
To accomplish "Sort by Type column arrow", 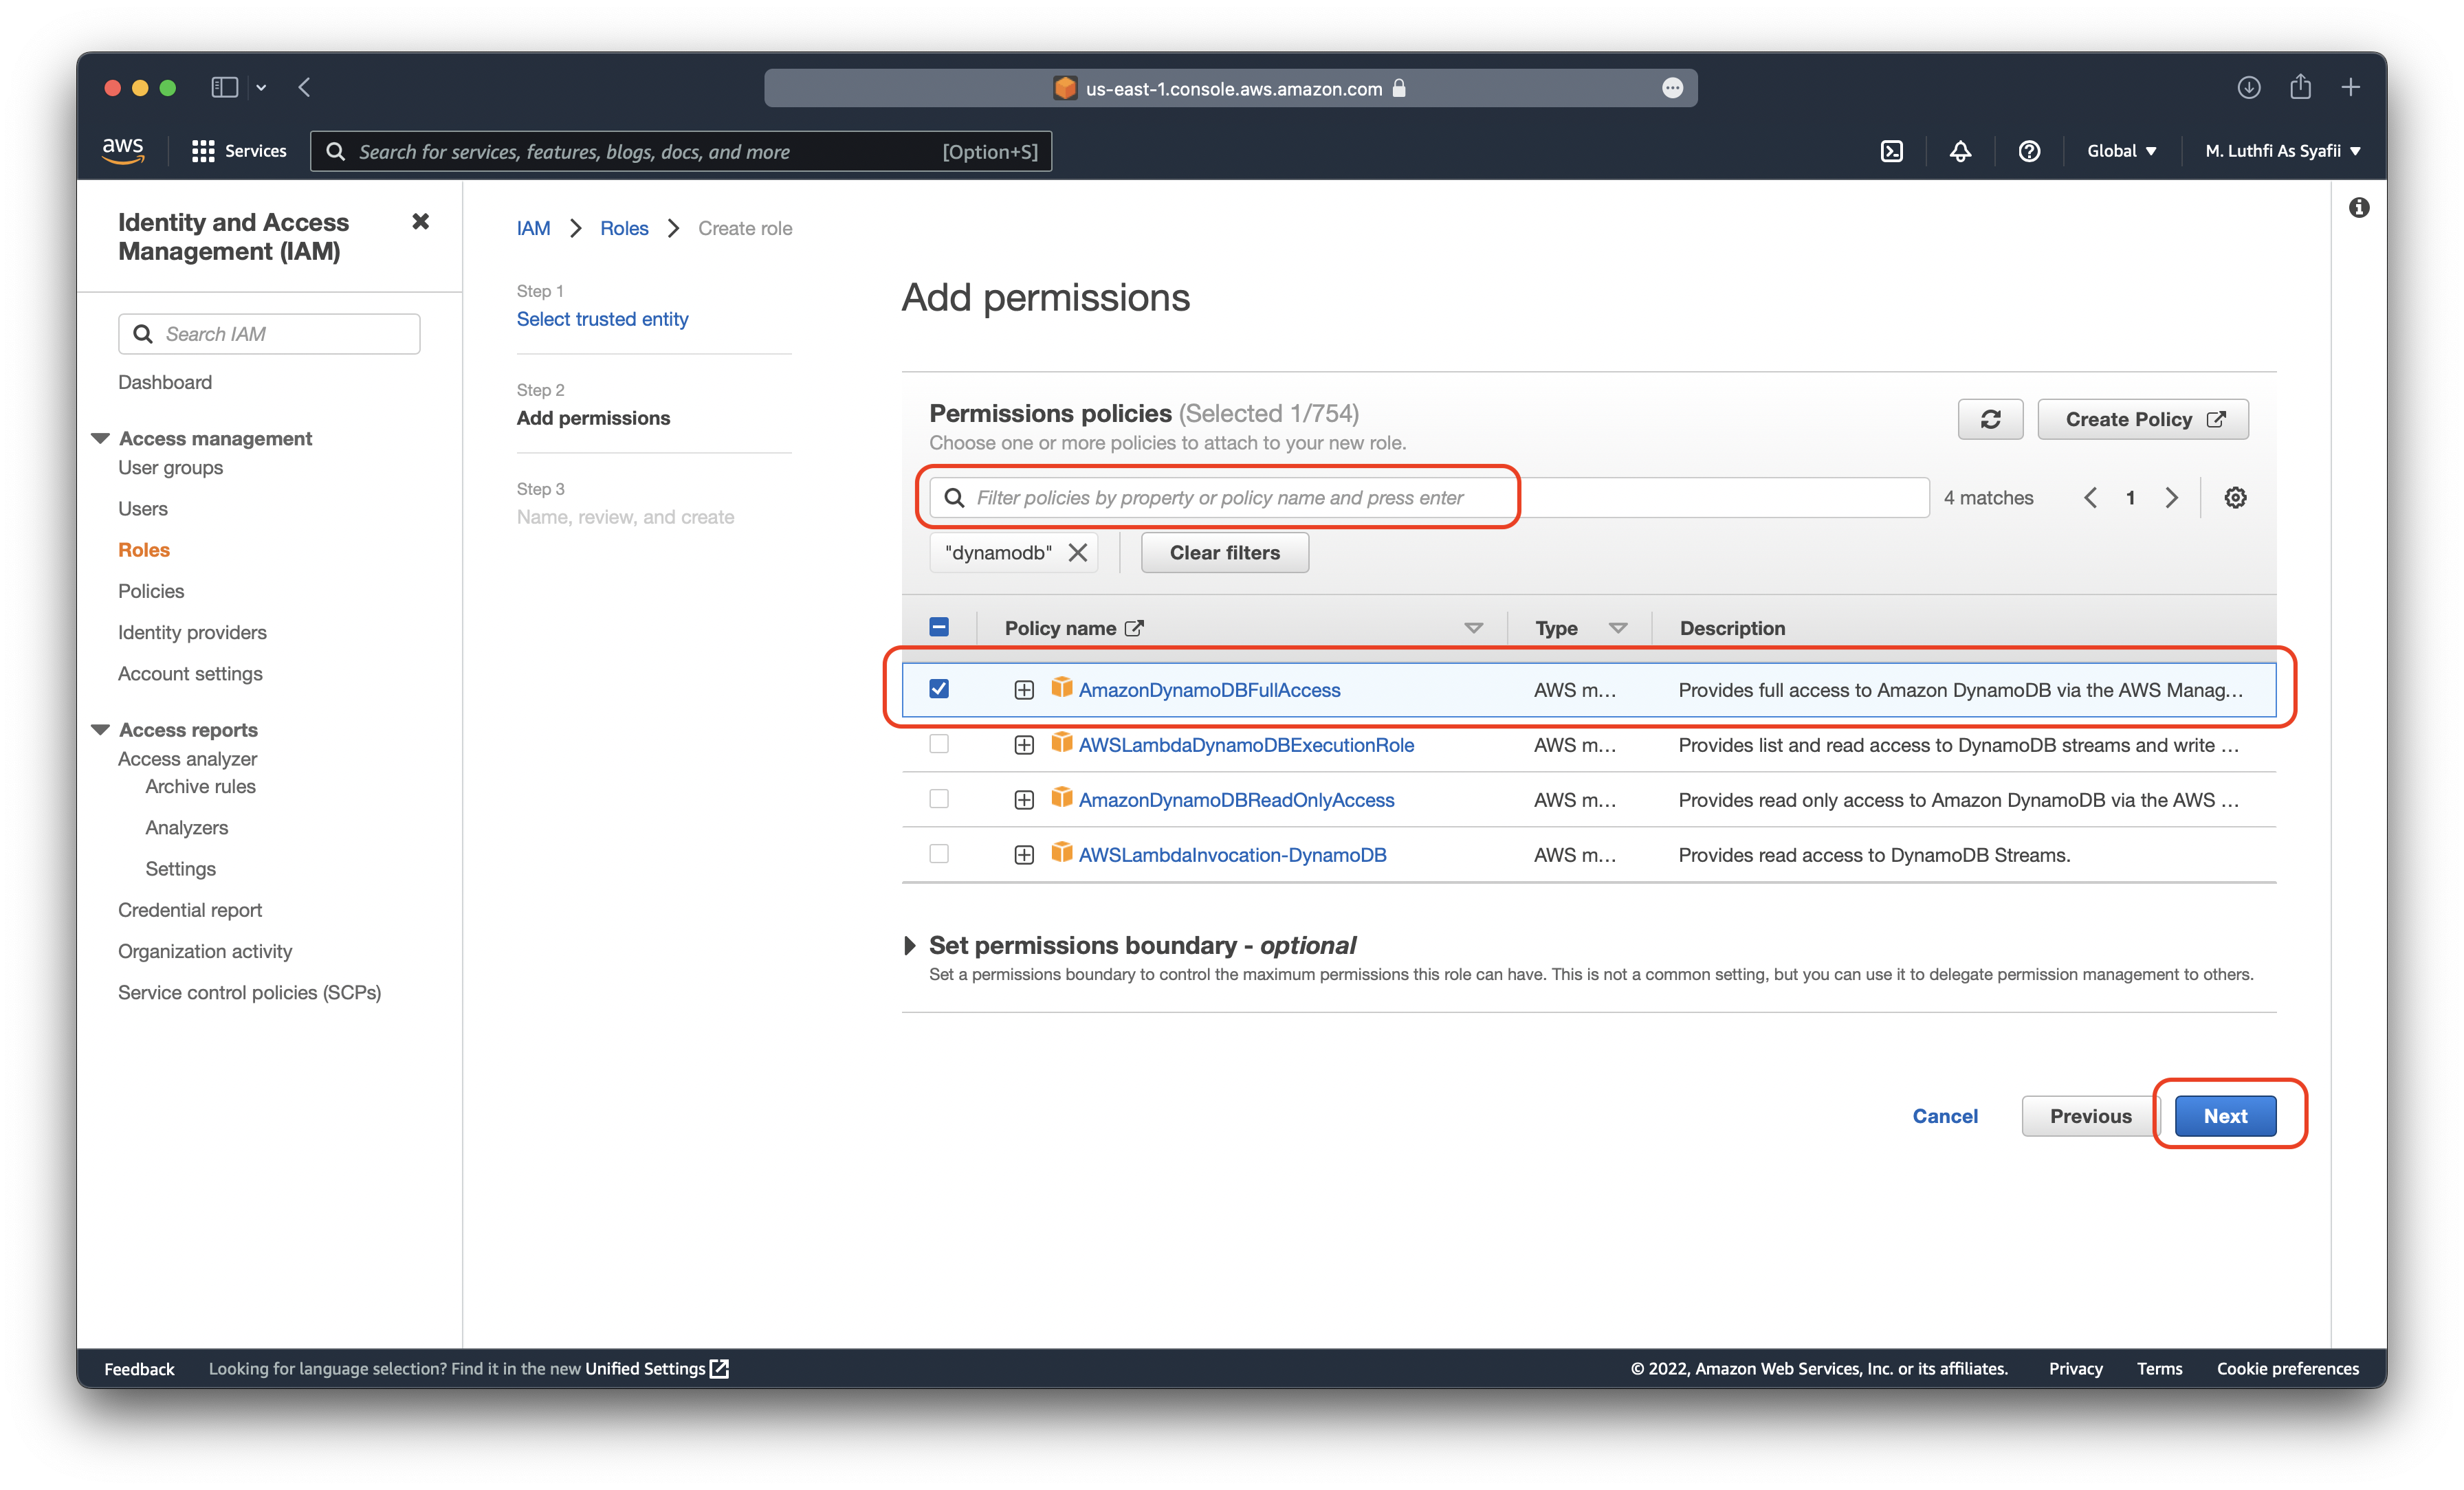I will pos(1618,628).
